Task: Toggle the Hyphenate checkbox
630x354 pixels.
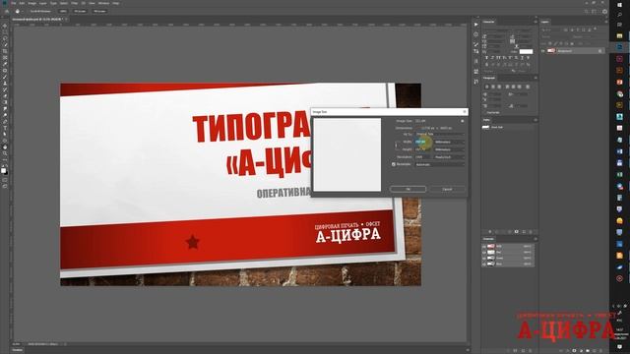Action: pos(484,112)
